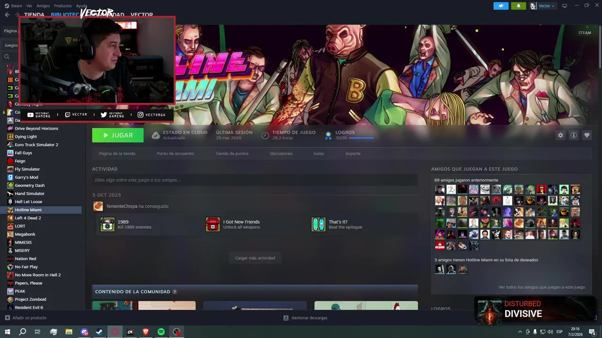Open Spotify from the taskbar
This screenshot has height=338, width=602.
tap(161, 332)
